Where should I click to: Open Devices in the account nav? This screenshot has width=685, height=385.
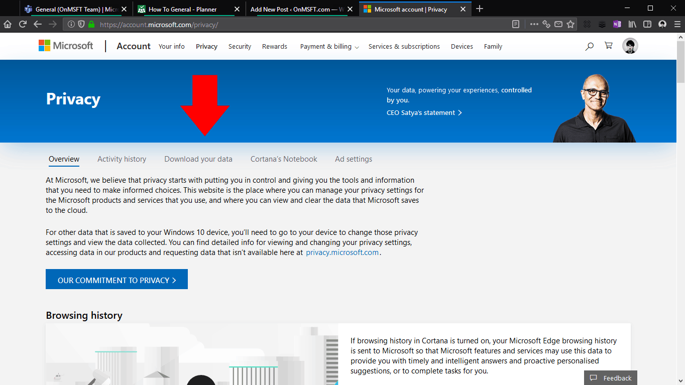[462, 46]
